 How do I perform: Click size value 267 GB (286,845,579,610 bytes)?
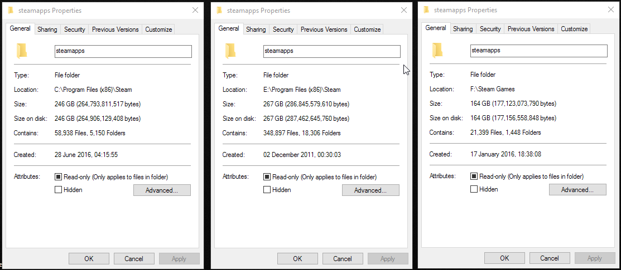tap(306, 104)
